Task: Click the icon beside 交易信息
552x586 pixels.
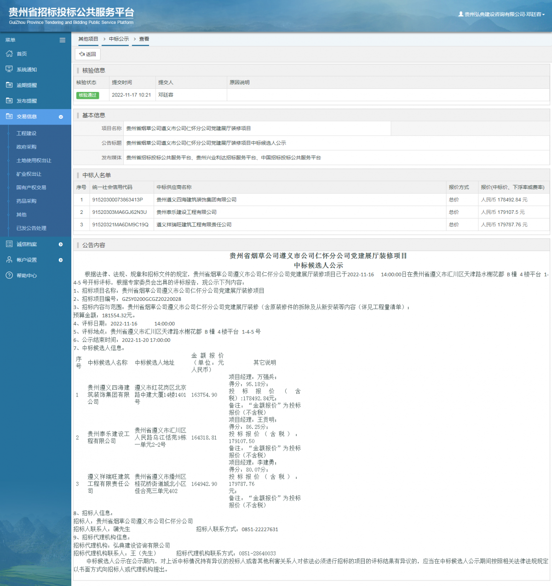Action: pos(9,116)
